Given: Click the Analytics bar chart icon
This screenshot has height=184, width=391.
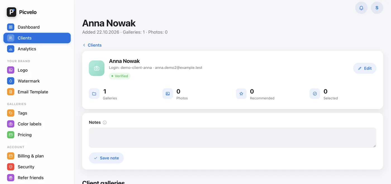Looking at the screenshot, I should (11, 49).
